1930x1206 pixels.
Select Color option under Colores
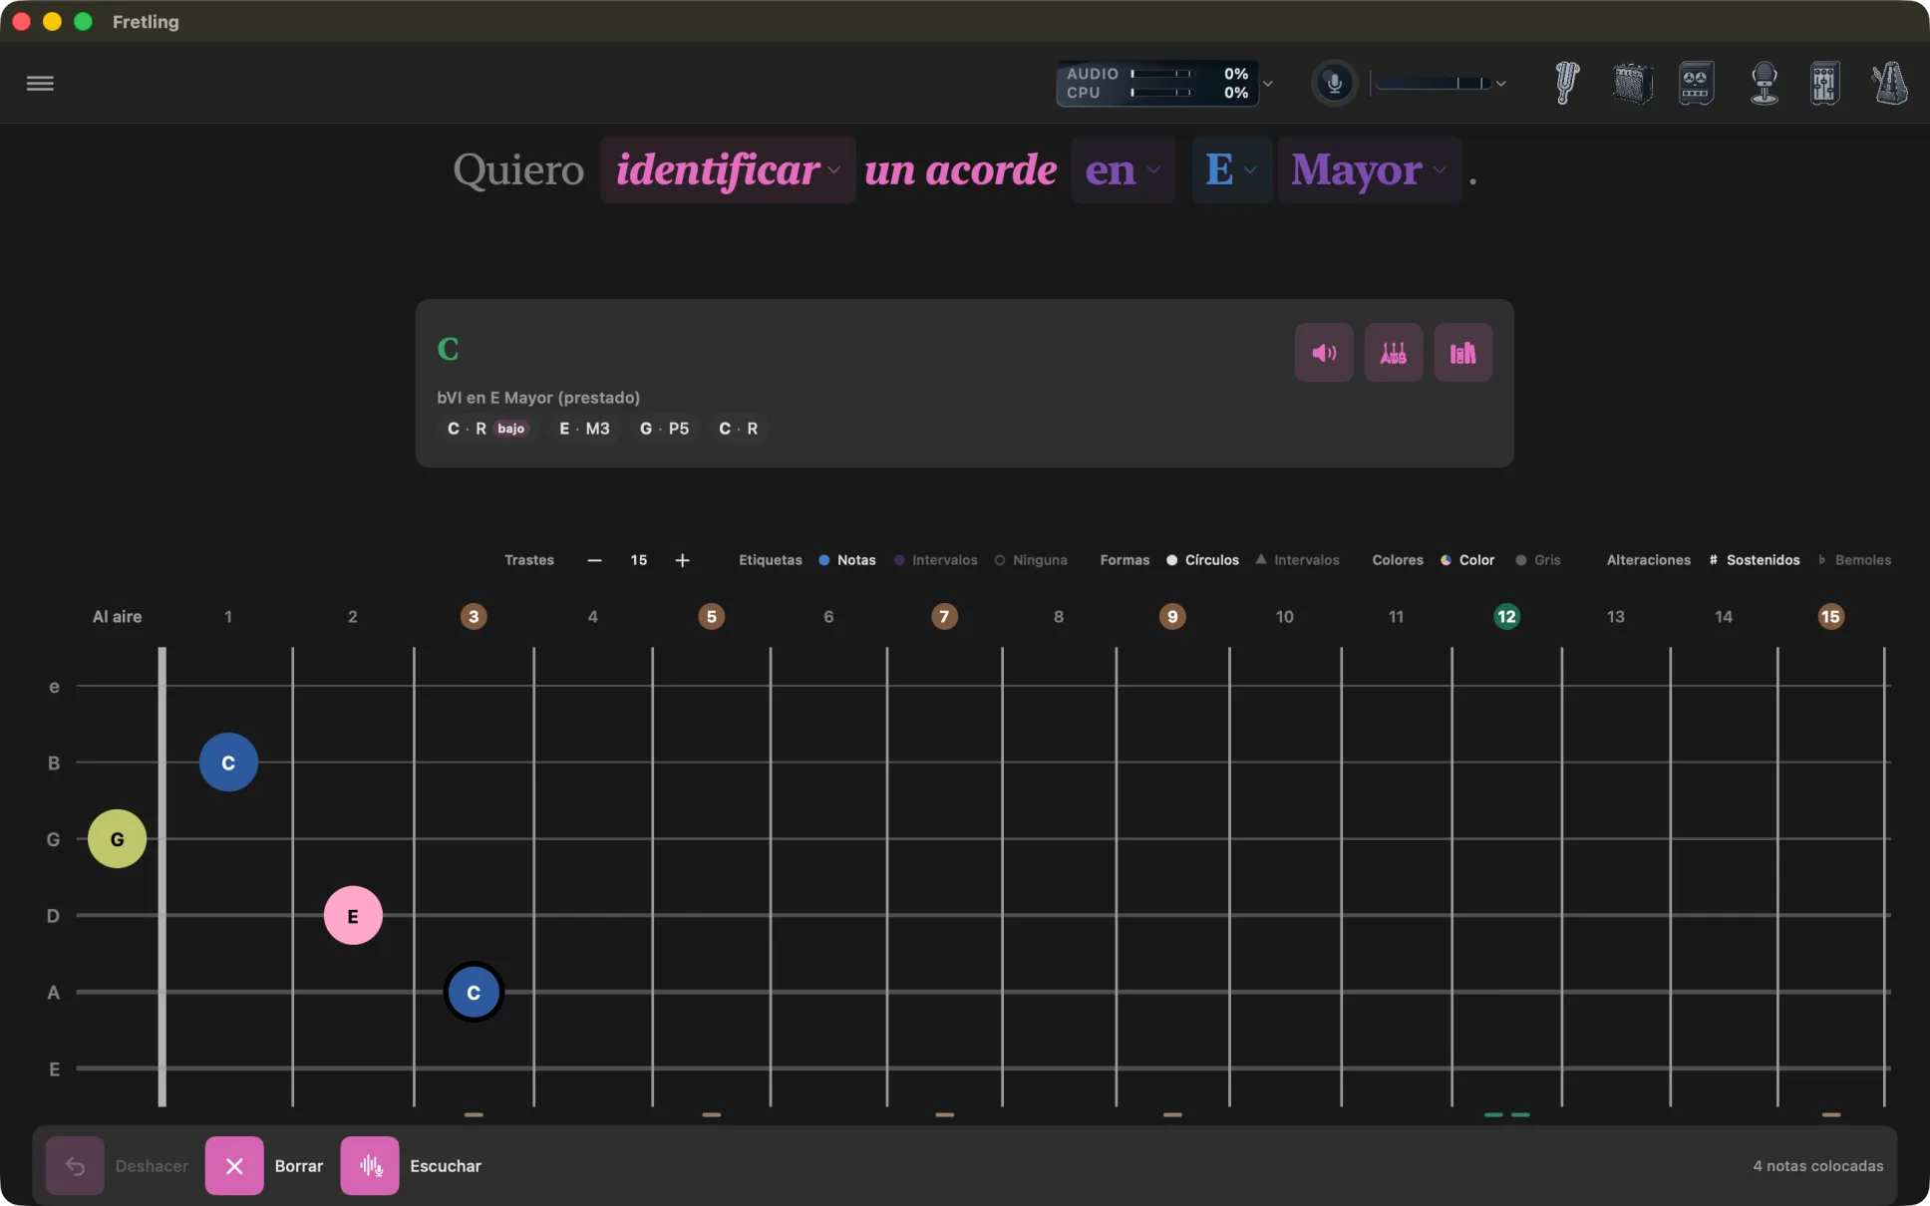(1467, 560)
